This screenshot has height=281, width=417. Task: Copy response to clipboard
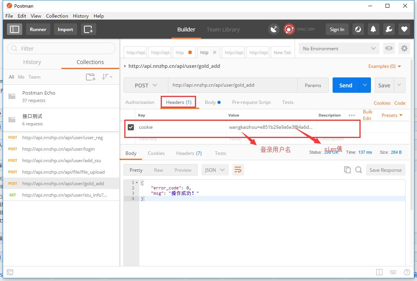click(347, 170)
